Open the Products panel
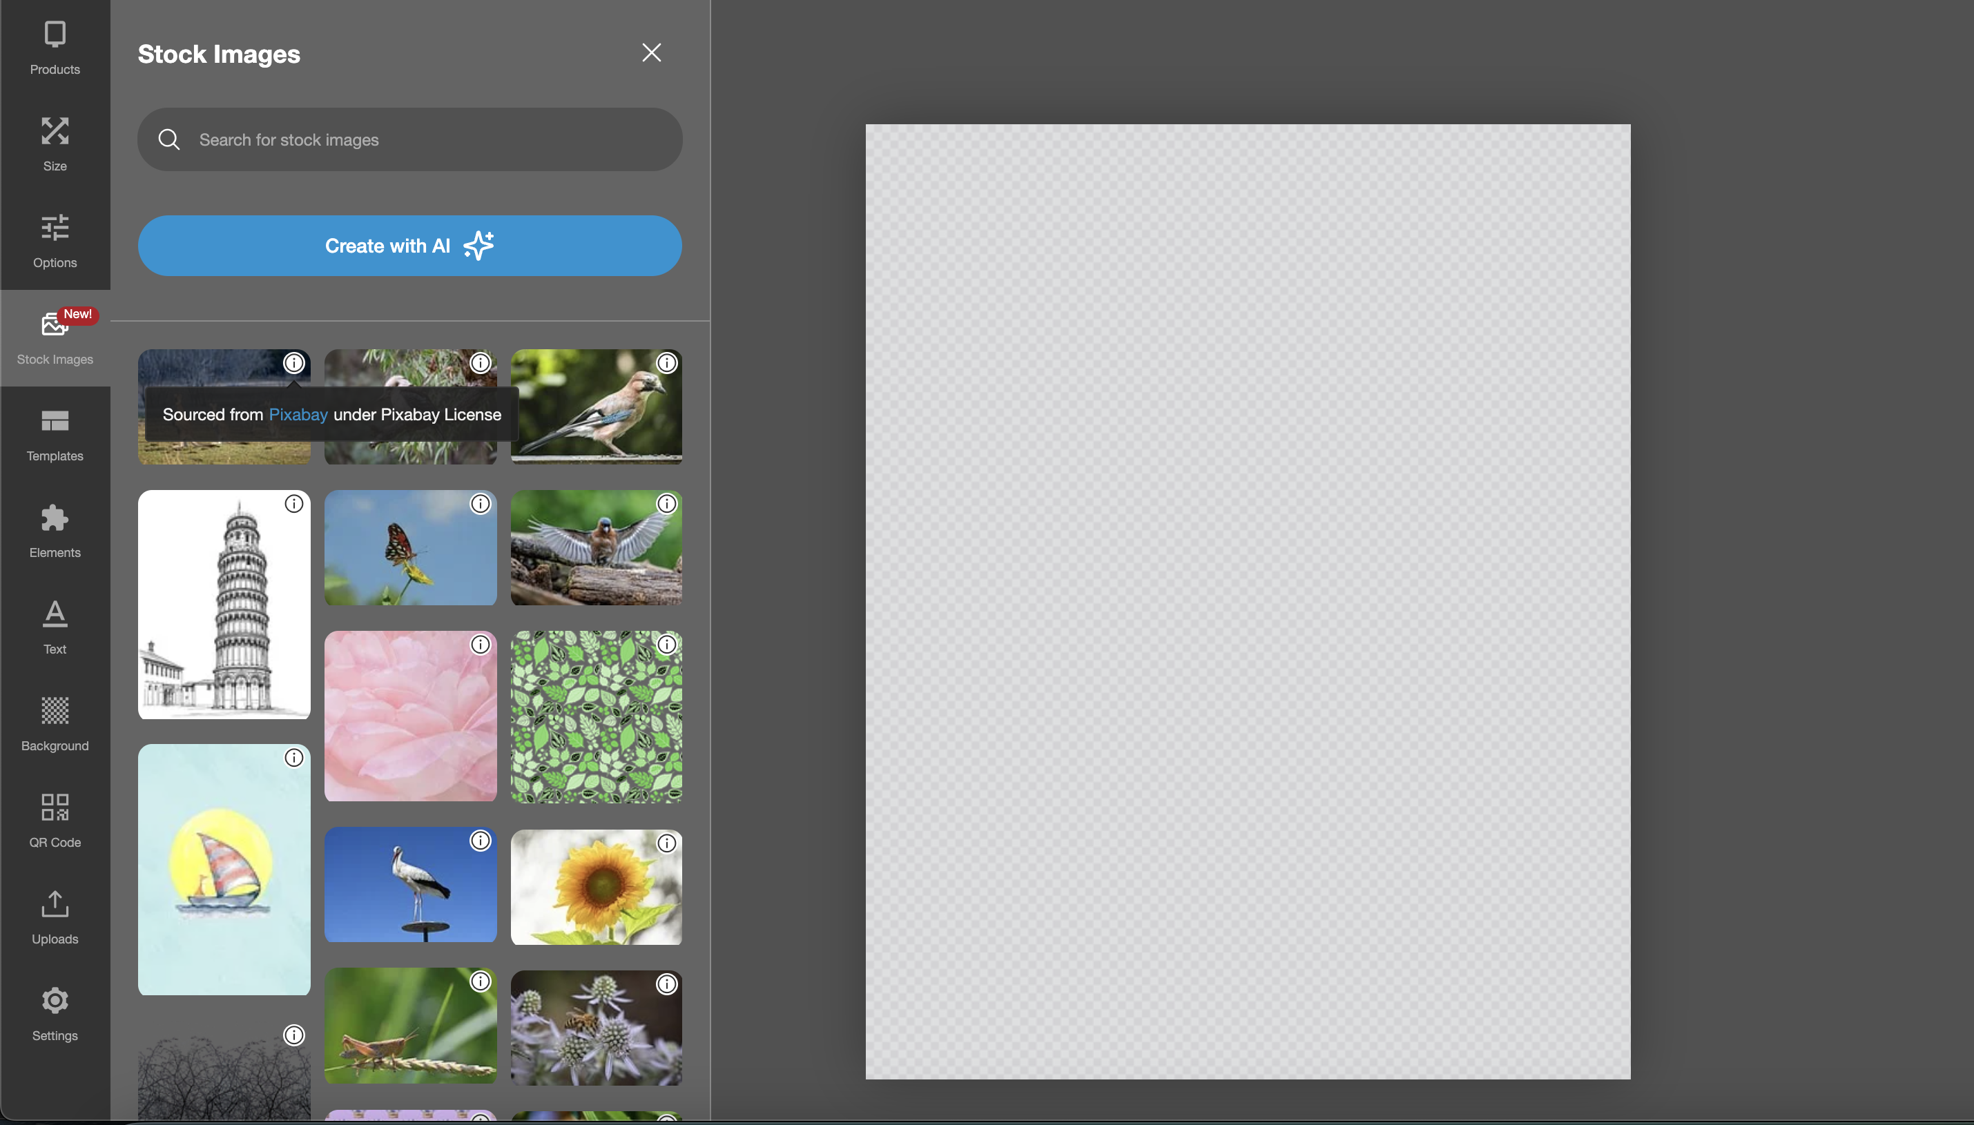This screenshot has width=1974, height=1125. (55, 48)
